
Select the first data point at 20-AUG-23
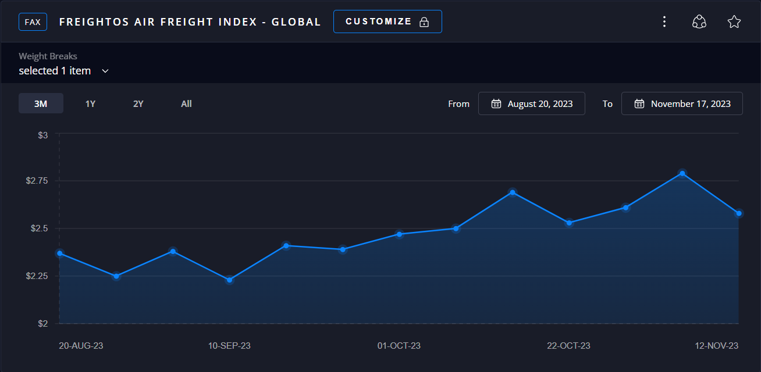point(59,253)
